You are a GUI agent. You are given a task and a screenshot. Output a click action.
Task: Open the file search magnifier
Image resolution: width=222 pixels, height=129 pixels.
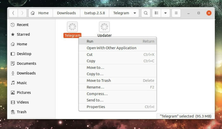146,13
